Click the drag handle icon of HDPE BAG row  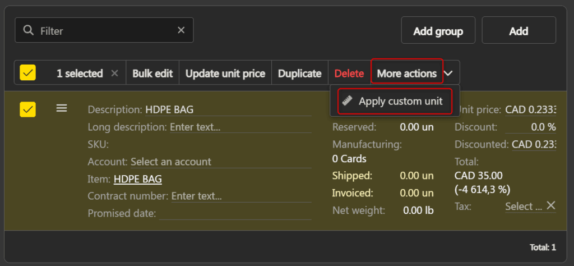(x=62, y=108)
